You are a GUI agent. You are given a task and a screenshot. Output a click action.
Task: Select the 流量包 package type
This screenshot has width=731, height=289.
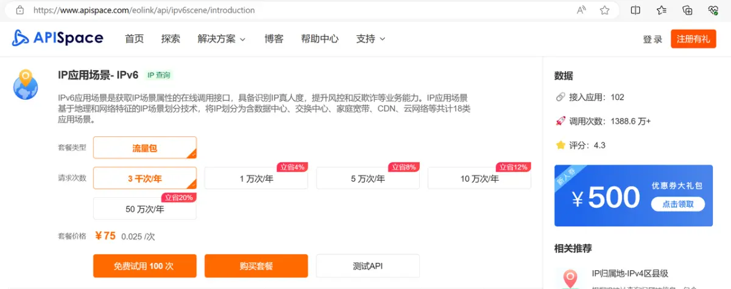pos(145,148)
